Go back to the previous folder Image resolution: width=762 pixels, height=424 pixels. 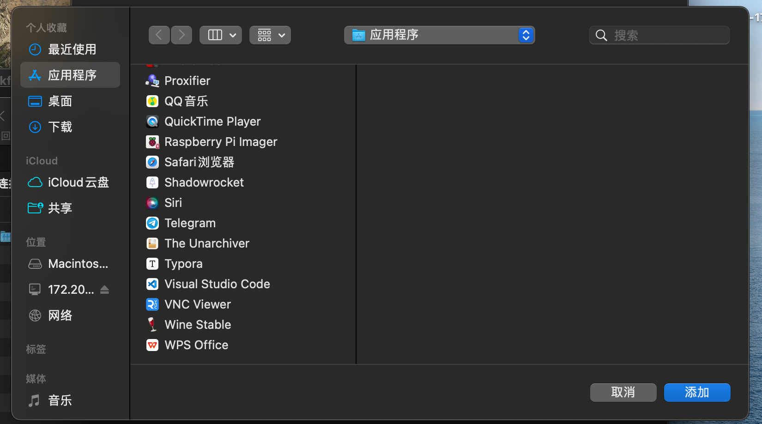159,35
